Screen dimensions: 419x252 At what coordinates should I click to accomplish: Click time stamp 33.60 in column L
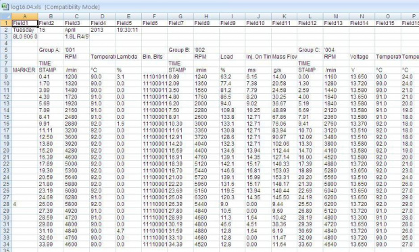(x=310, y=244)
